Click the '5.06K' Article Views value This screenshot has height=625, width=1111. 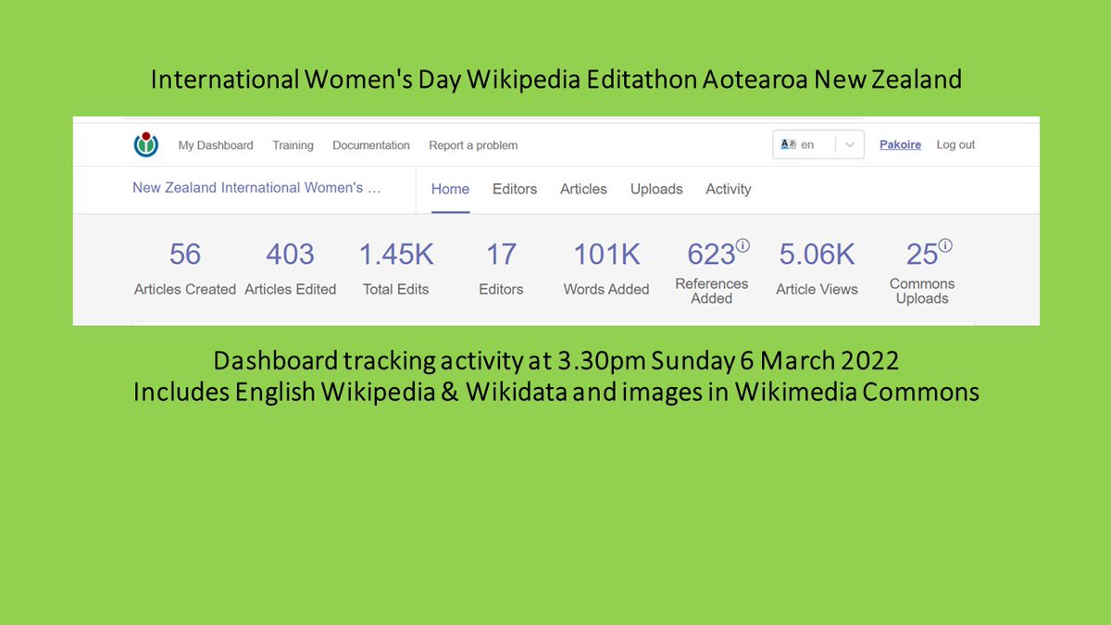coord(817,255)
